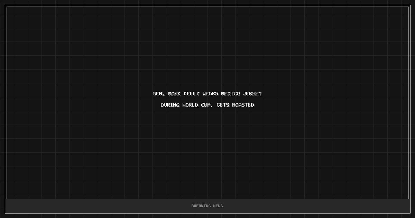
Task: Click the white rectangular border frame
Action: (x=207, y=5)
